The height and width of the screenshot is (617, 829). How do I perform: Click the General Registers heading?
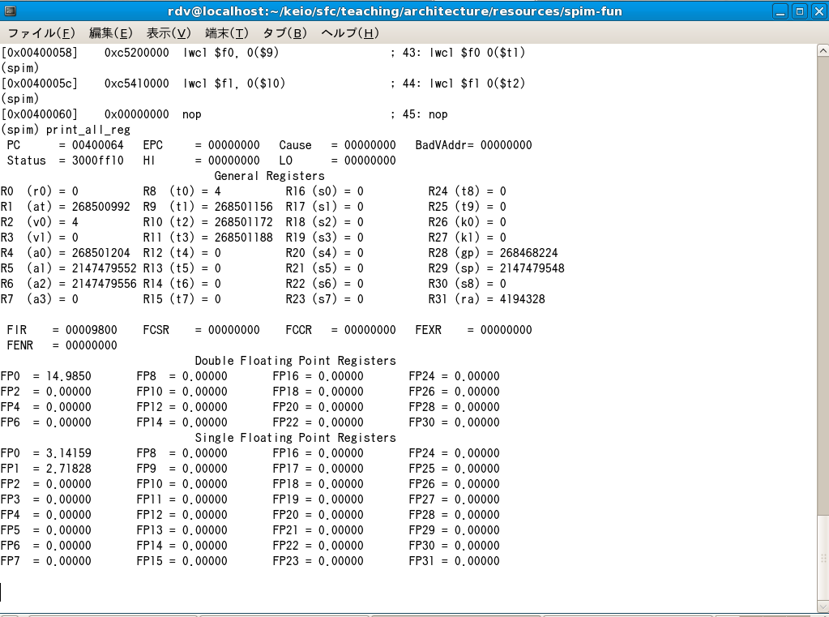(269, 176)
